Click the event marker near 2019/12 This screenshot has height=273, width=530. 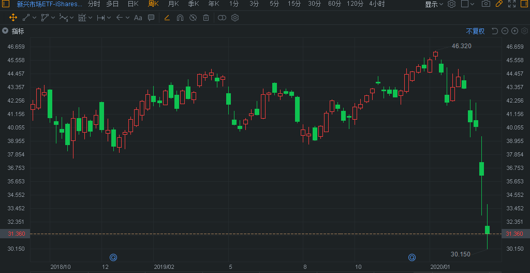point(412,257)
